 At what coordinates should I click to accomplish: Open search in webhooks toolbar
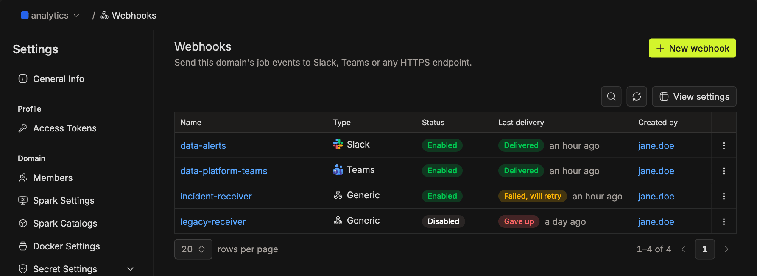coord(611,96)
